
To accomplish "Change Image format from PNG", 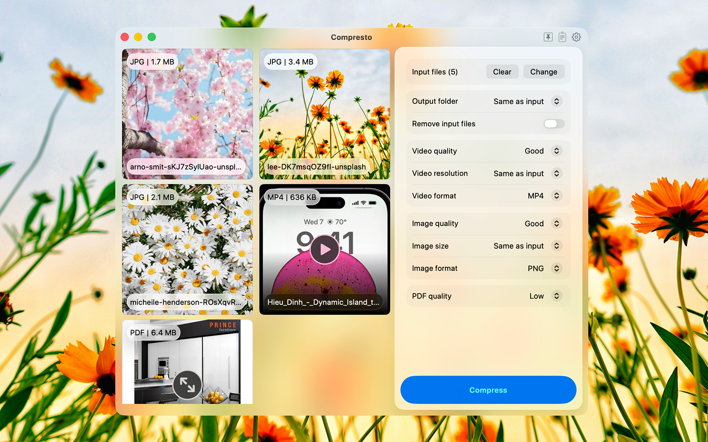I will coord(557,268).
